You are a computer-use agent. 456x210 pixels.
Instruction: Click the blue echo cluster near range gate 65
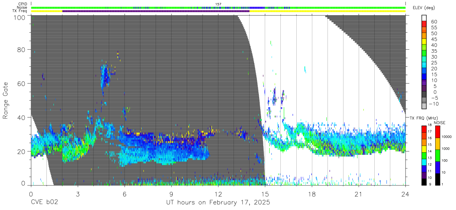105,75
